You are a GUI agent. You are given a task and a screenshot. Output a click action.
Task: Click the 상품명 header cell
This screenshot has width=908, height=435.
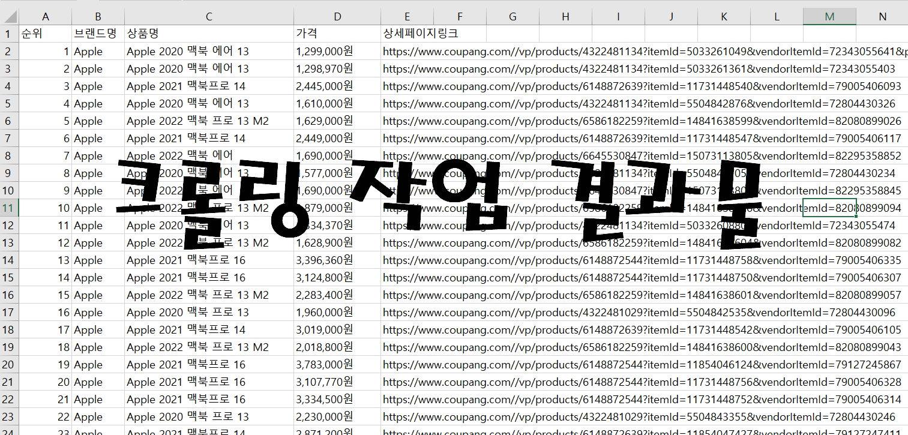pos(209,34)
